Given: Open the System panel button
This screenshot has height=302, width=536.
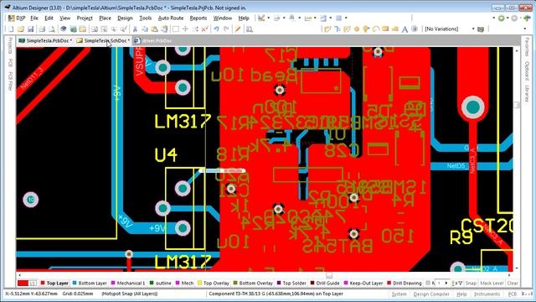Looking at the screenshot, I should pyautogui.click(x=399, y=294).
